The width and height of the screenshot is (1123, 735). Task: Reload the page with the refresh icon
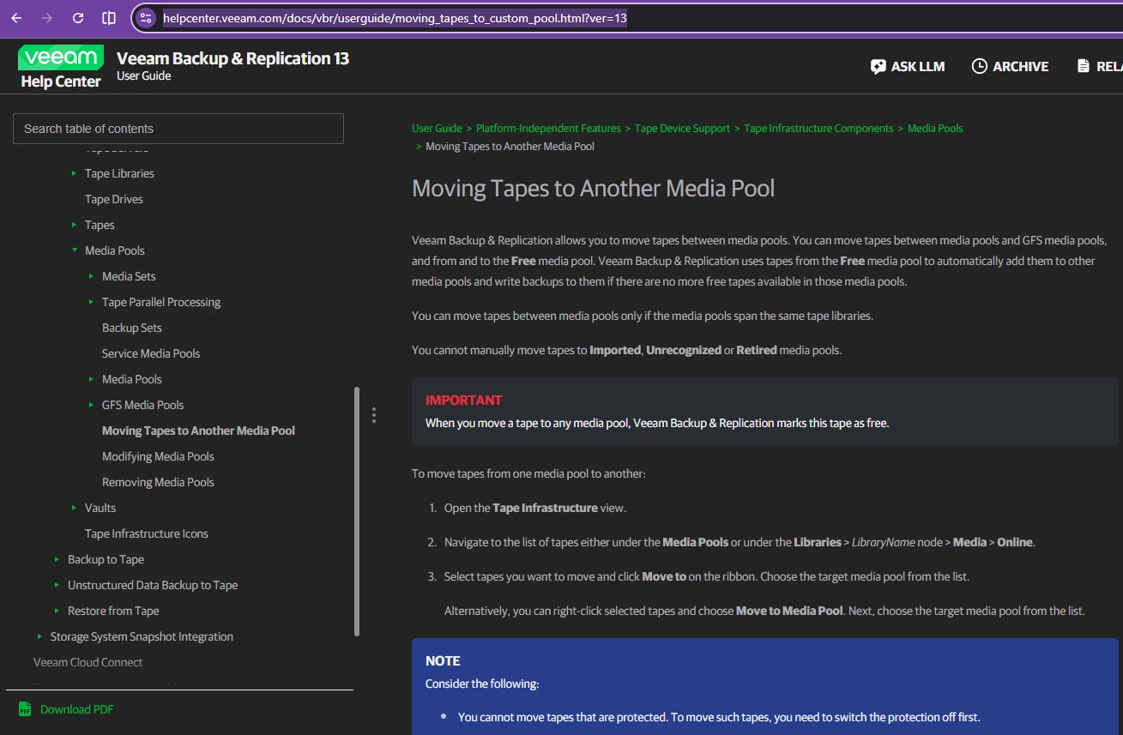(x=78, y=18)
